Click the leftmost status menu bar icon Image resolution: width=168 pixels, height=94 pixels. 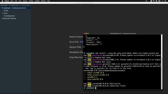pyautogui.click(x=146, y=1)
